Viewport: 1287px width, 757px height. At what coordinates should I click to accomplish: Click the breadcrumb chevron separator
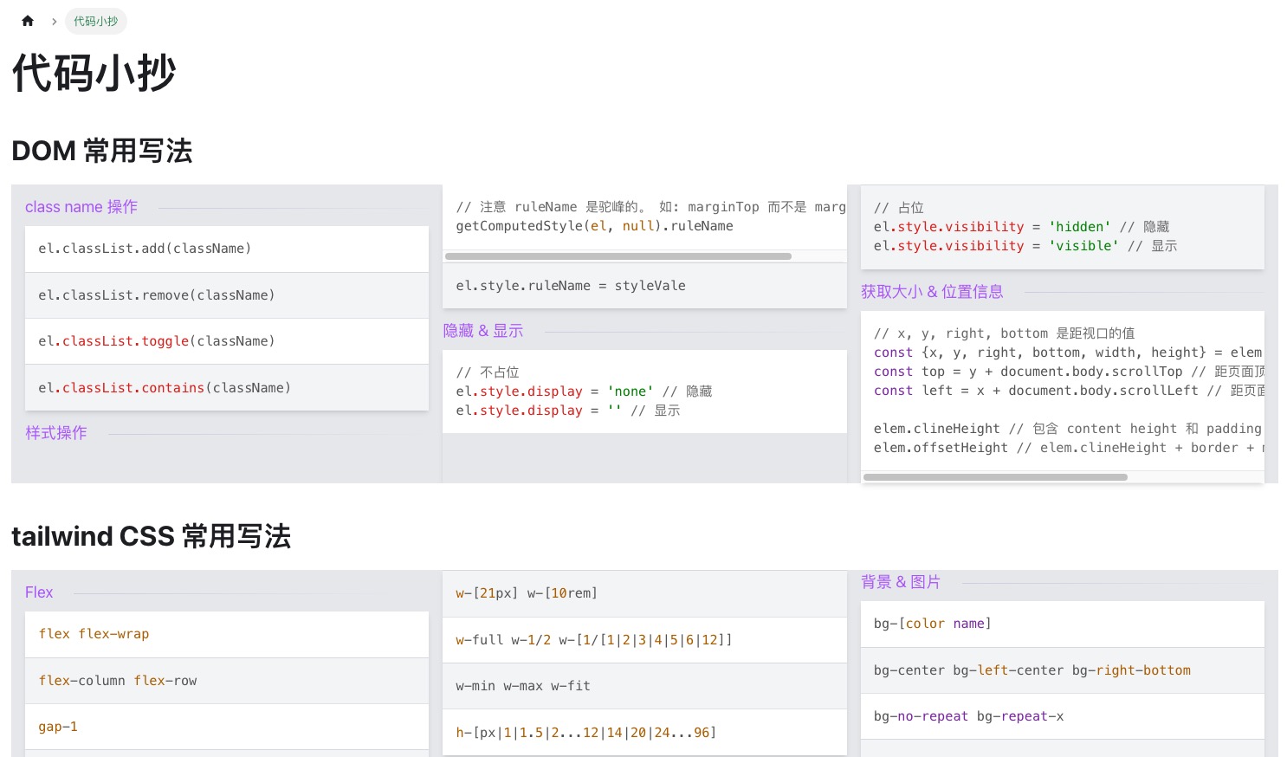coord(54,21)
